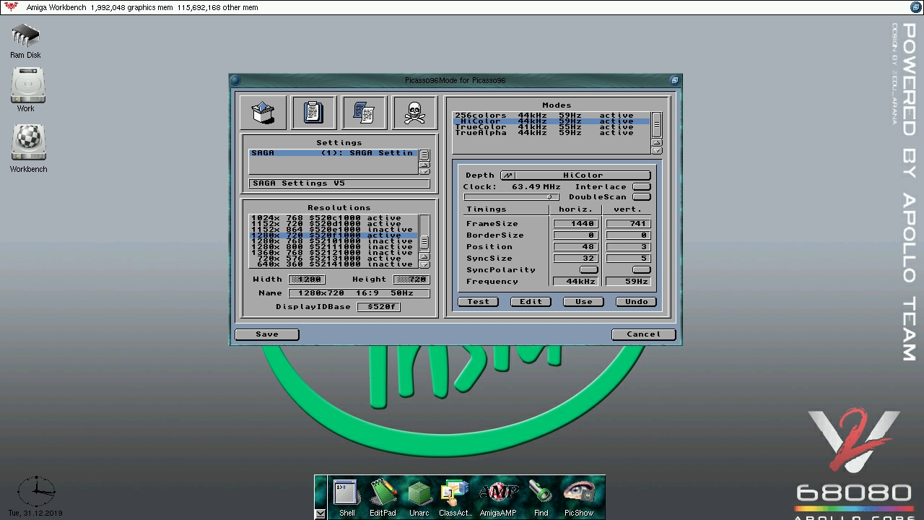924x520 pixels.
Task: Select the 1152x 720 resolution row
Action: (334, 224)
